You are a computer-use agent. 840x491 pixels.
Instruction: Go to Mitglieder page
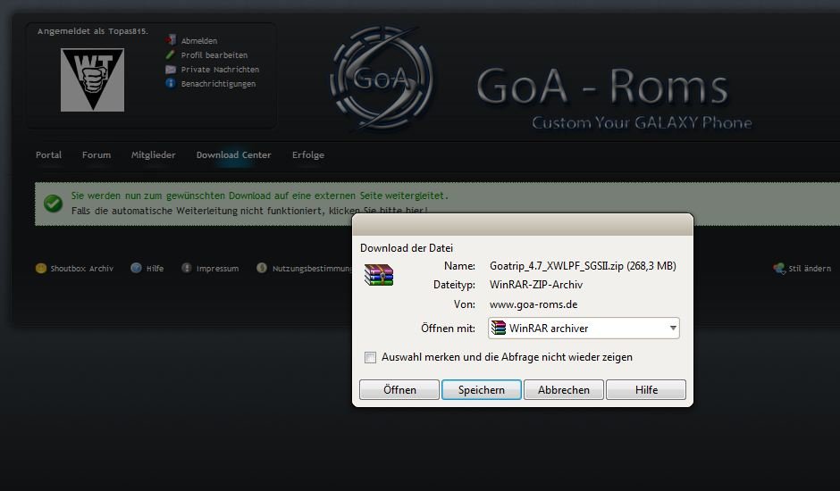(153, 154)
